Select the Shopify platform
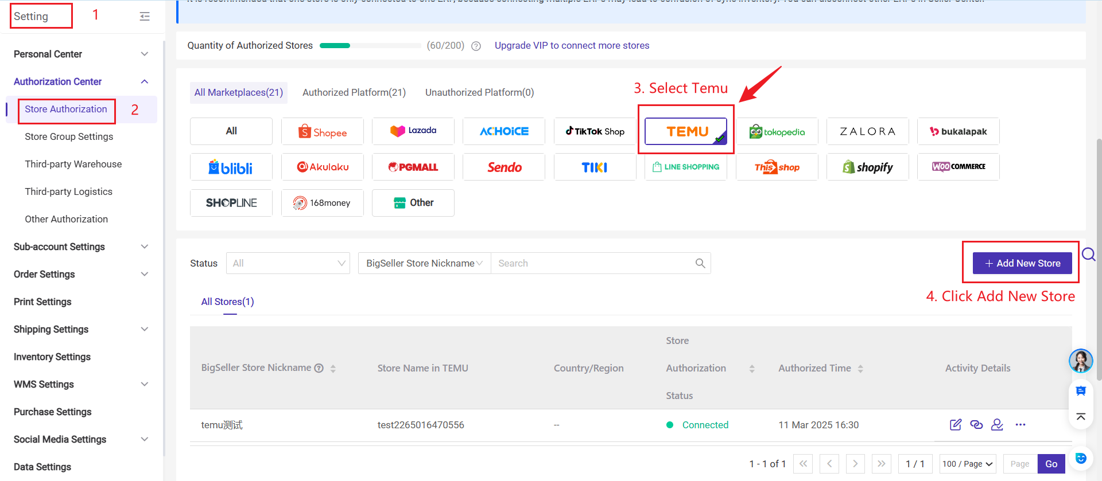1102x481 pixels. pos(868,167)
